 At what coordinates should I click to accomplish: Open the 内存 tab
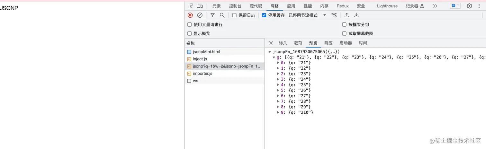(x=324, y=6)
